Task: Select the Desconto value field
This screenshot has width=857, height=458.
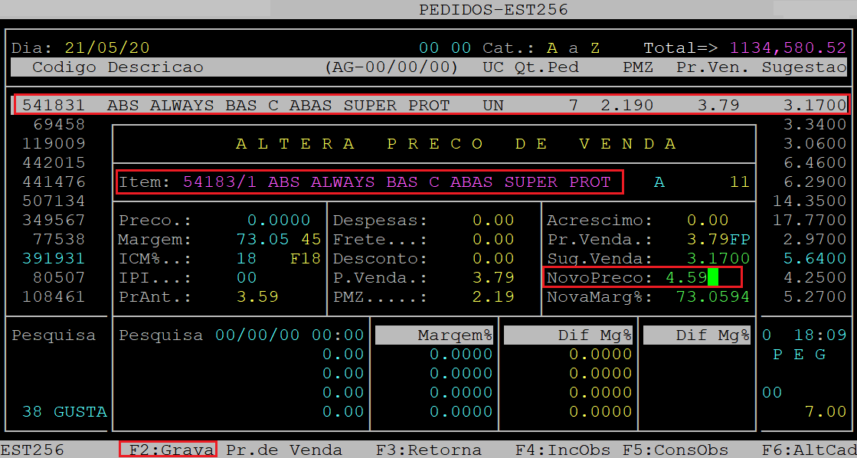Action: pyautogui.click(x=492, y=259)
